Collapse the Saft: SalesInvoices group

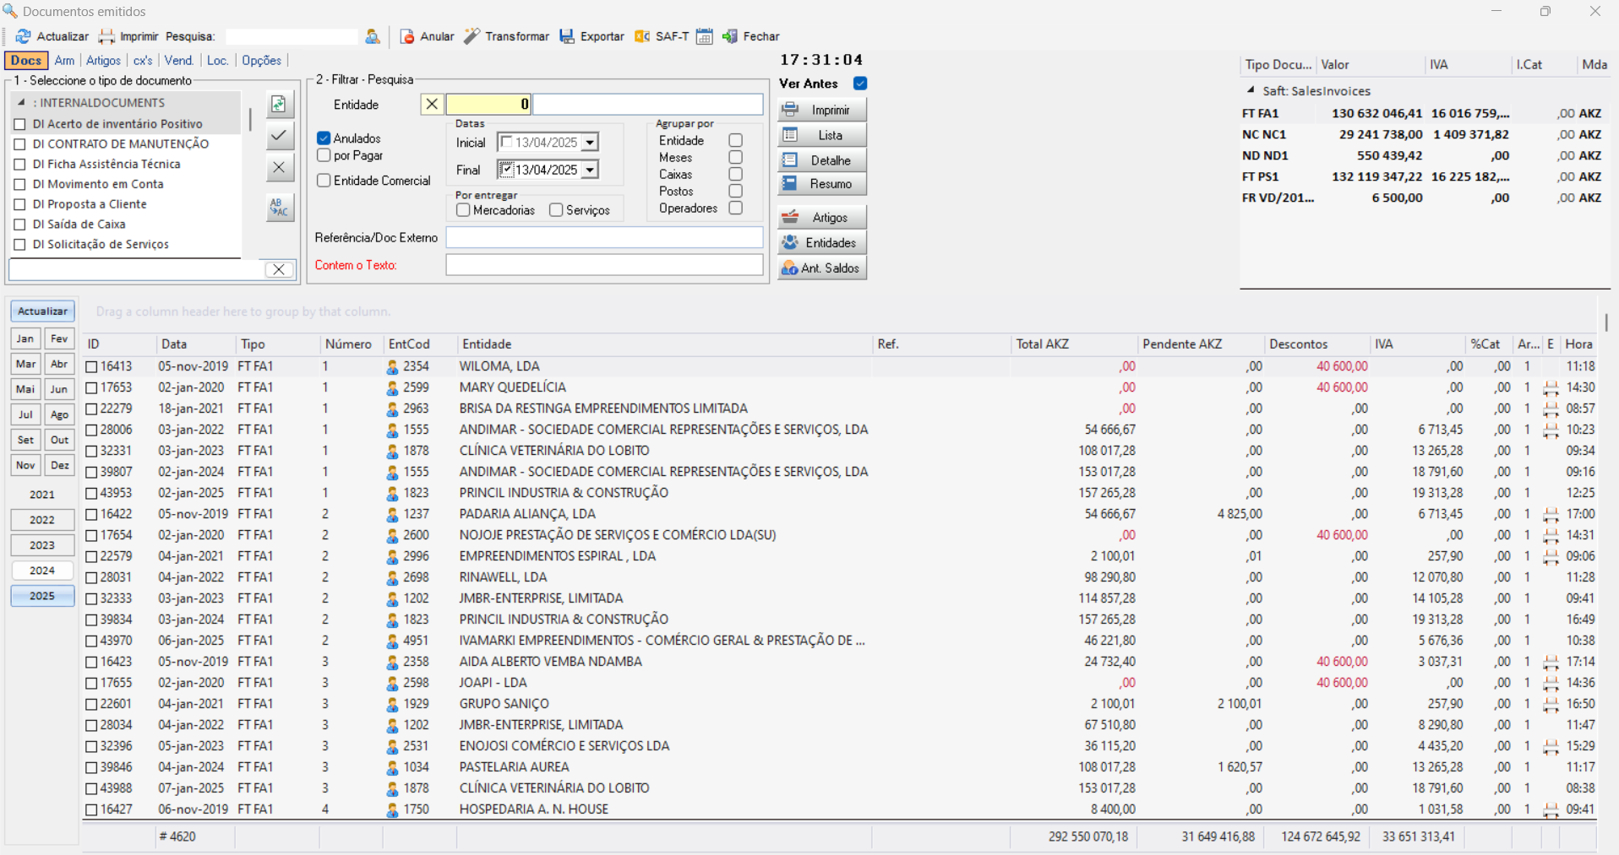1250,91
